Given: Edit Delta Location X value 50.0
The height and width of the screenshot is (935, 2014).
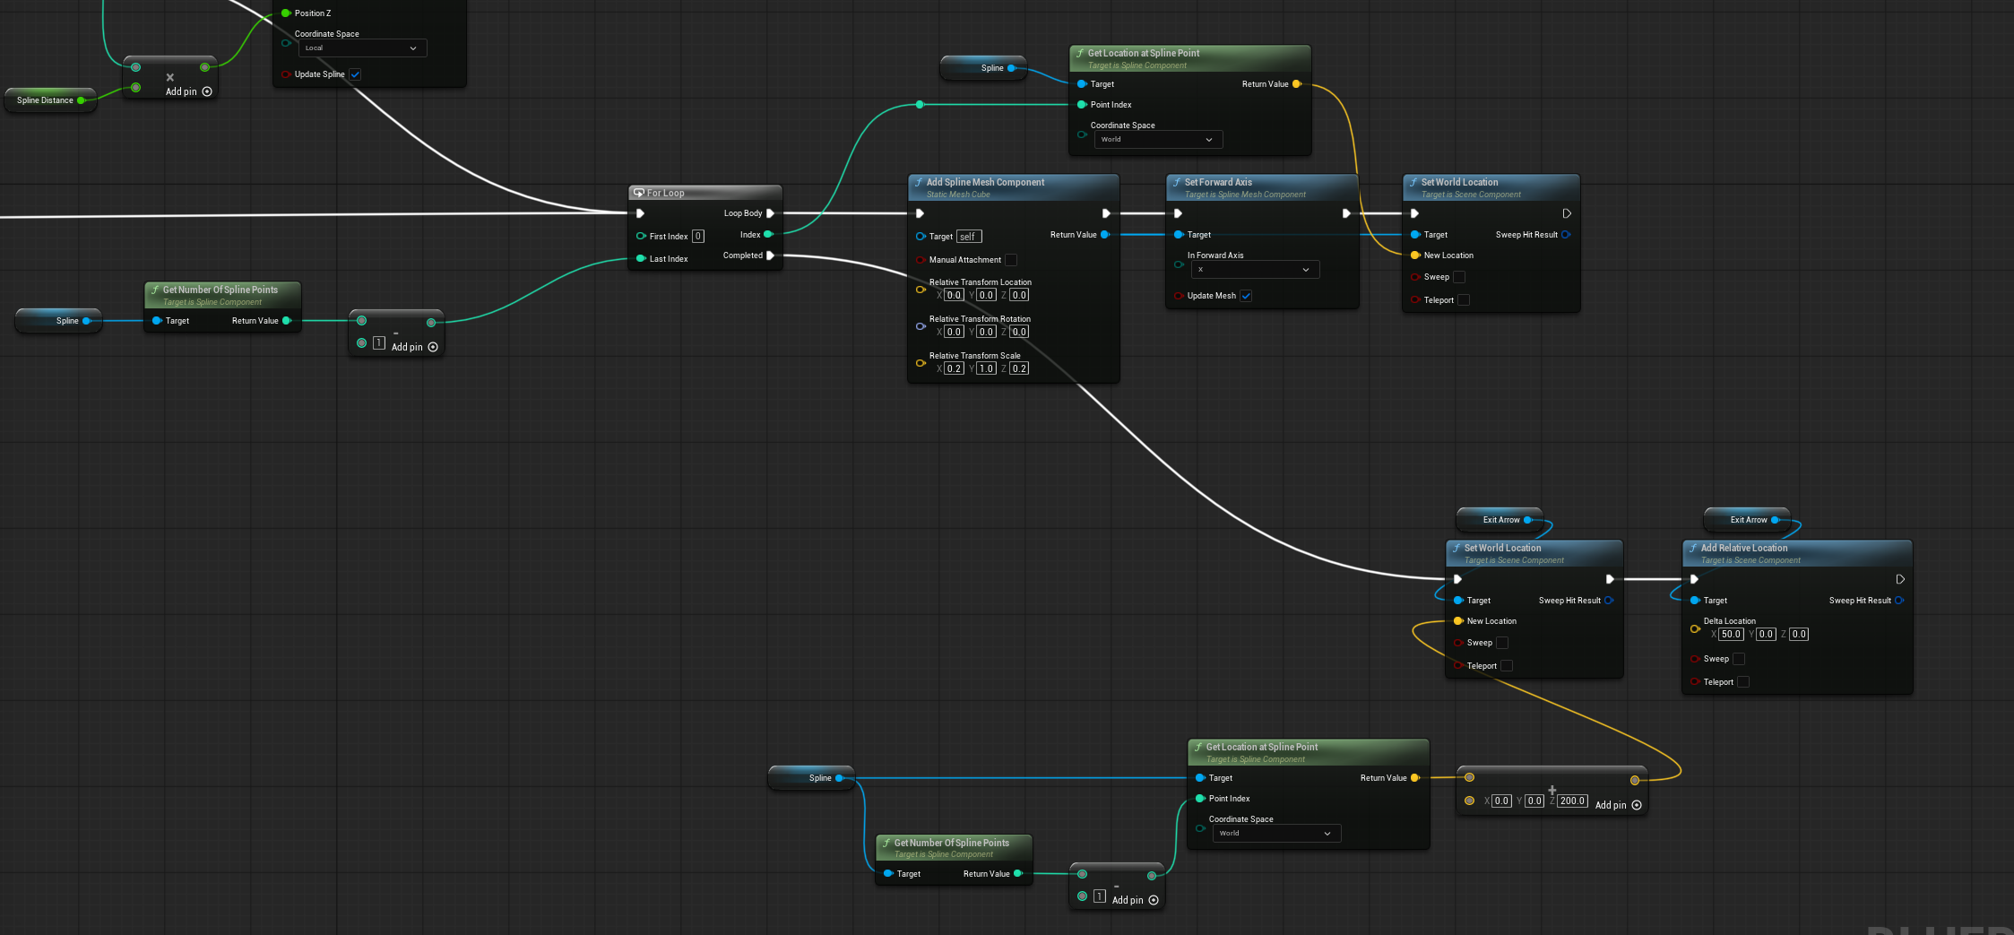Looking at the screenshot, I should [x=1731, y=635].
